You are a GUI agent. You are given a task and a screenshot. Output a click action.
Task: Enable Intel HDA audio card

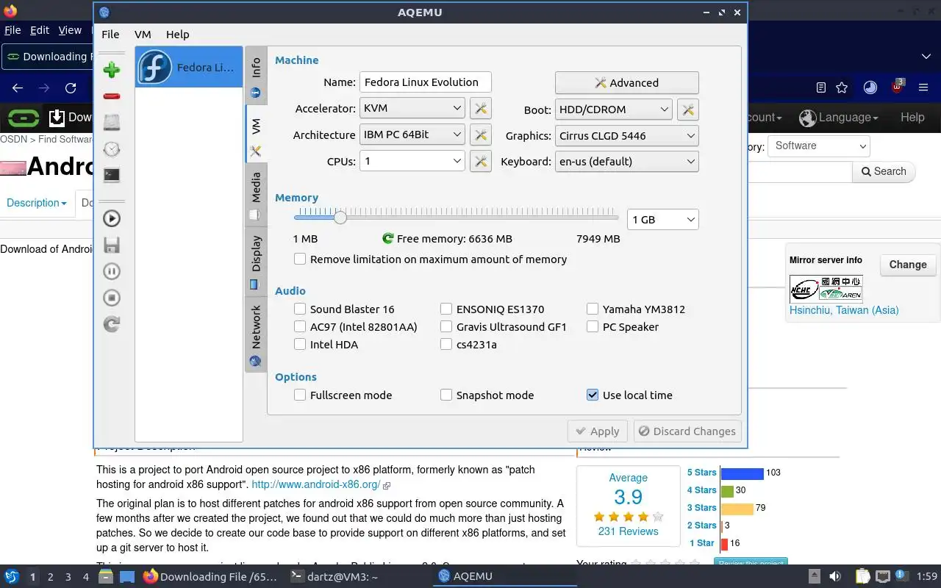pos(300,344)
